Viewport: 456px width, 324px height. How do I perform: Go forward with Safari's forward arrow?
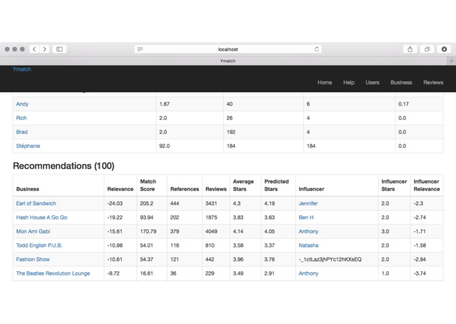pyautogui.click(x=45, y=49)
